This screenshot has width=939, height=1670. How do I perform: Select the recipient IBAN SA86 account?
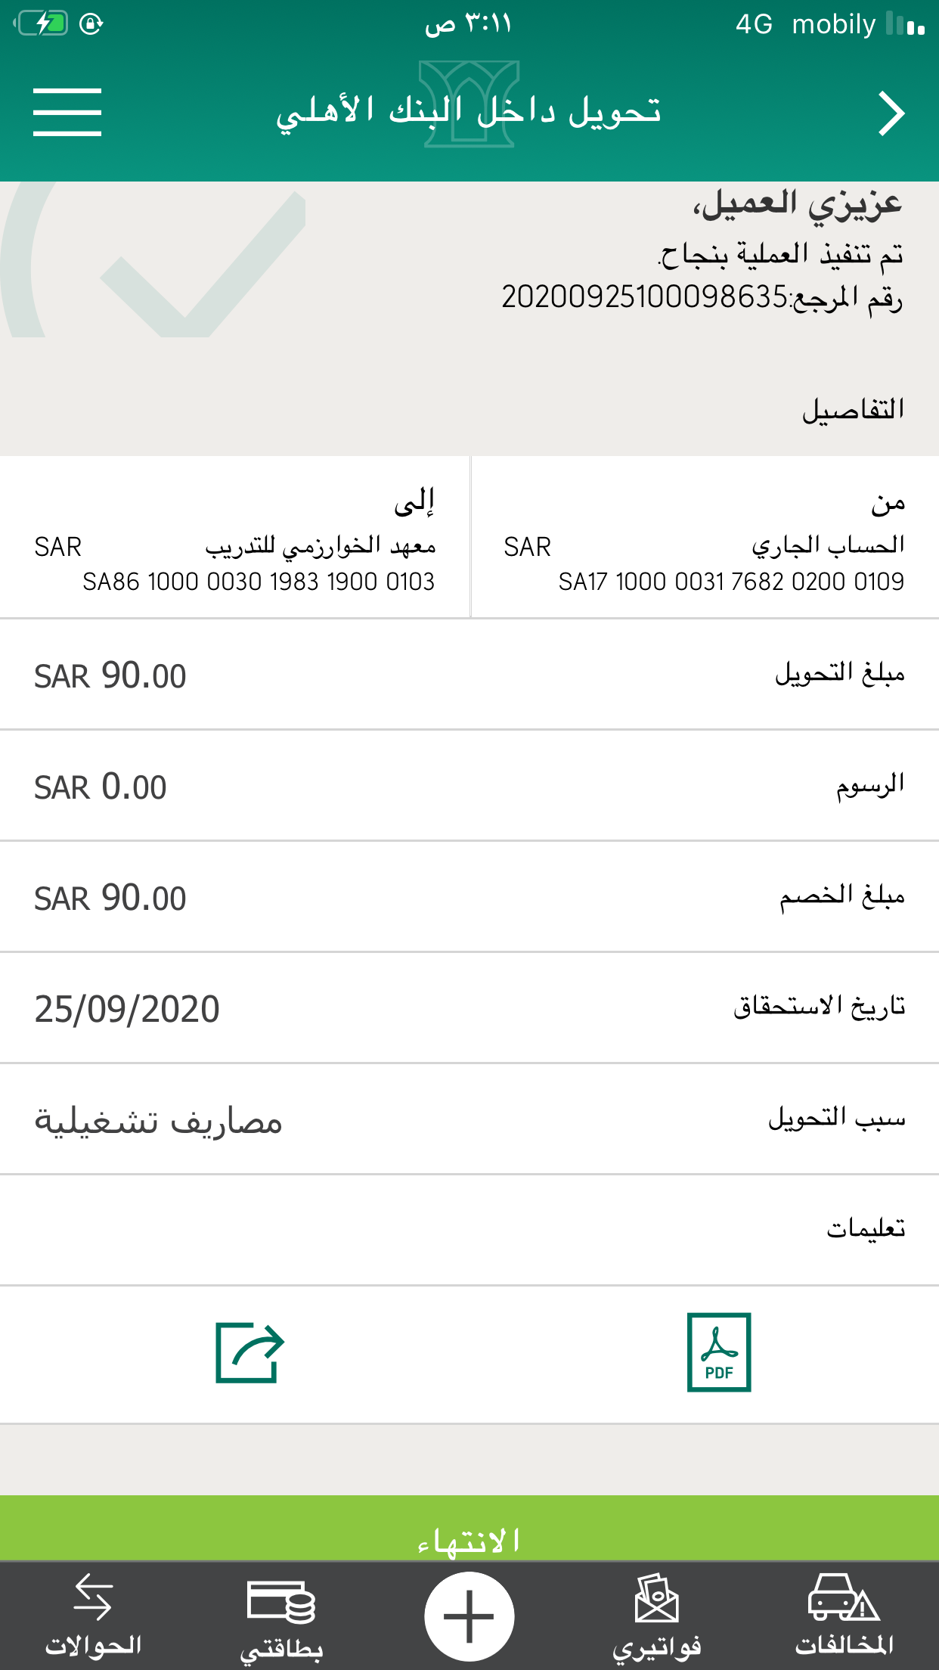(x=259, y=582)
